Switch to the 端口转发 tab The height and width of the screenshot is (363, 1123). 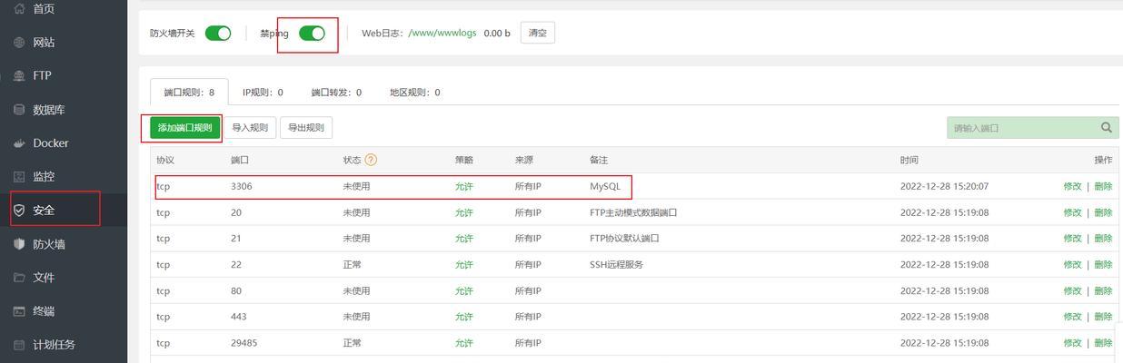(336, 93)
